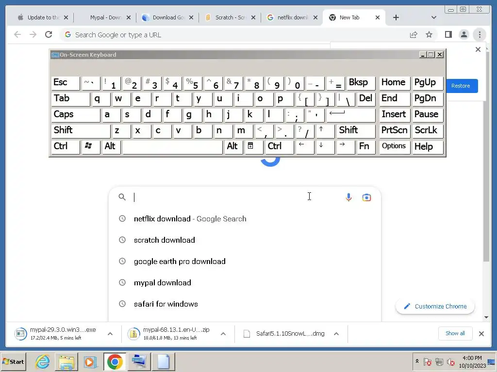Expand options for mypal-68.13.1 zip download
The image size is (497, 372).
[223, 334]
